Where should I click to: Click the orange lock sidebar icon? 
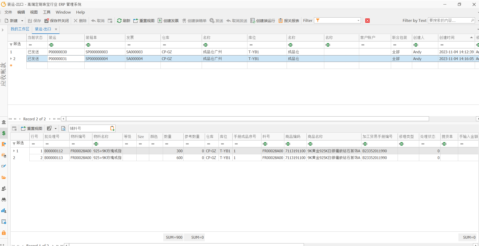tap(4, 233)
